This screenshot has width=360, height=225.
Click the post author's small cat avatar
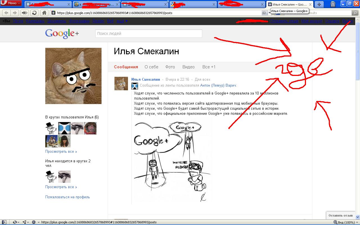[x=121, y=84]
